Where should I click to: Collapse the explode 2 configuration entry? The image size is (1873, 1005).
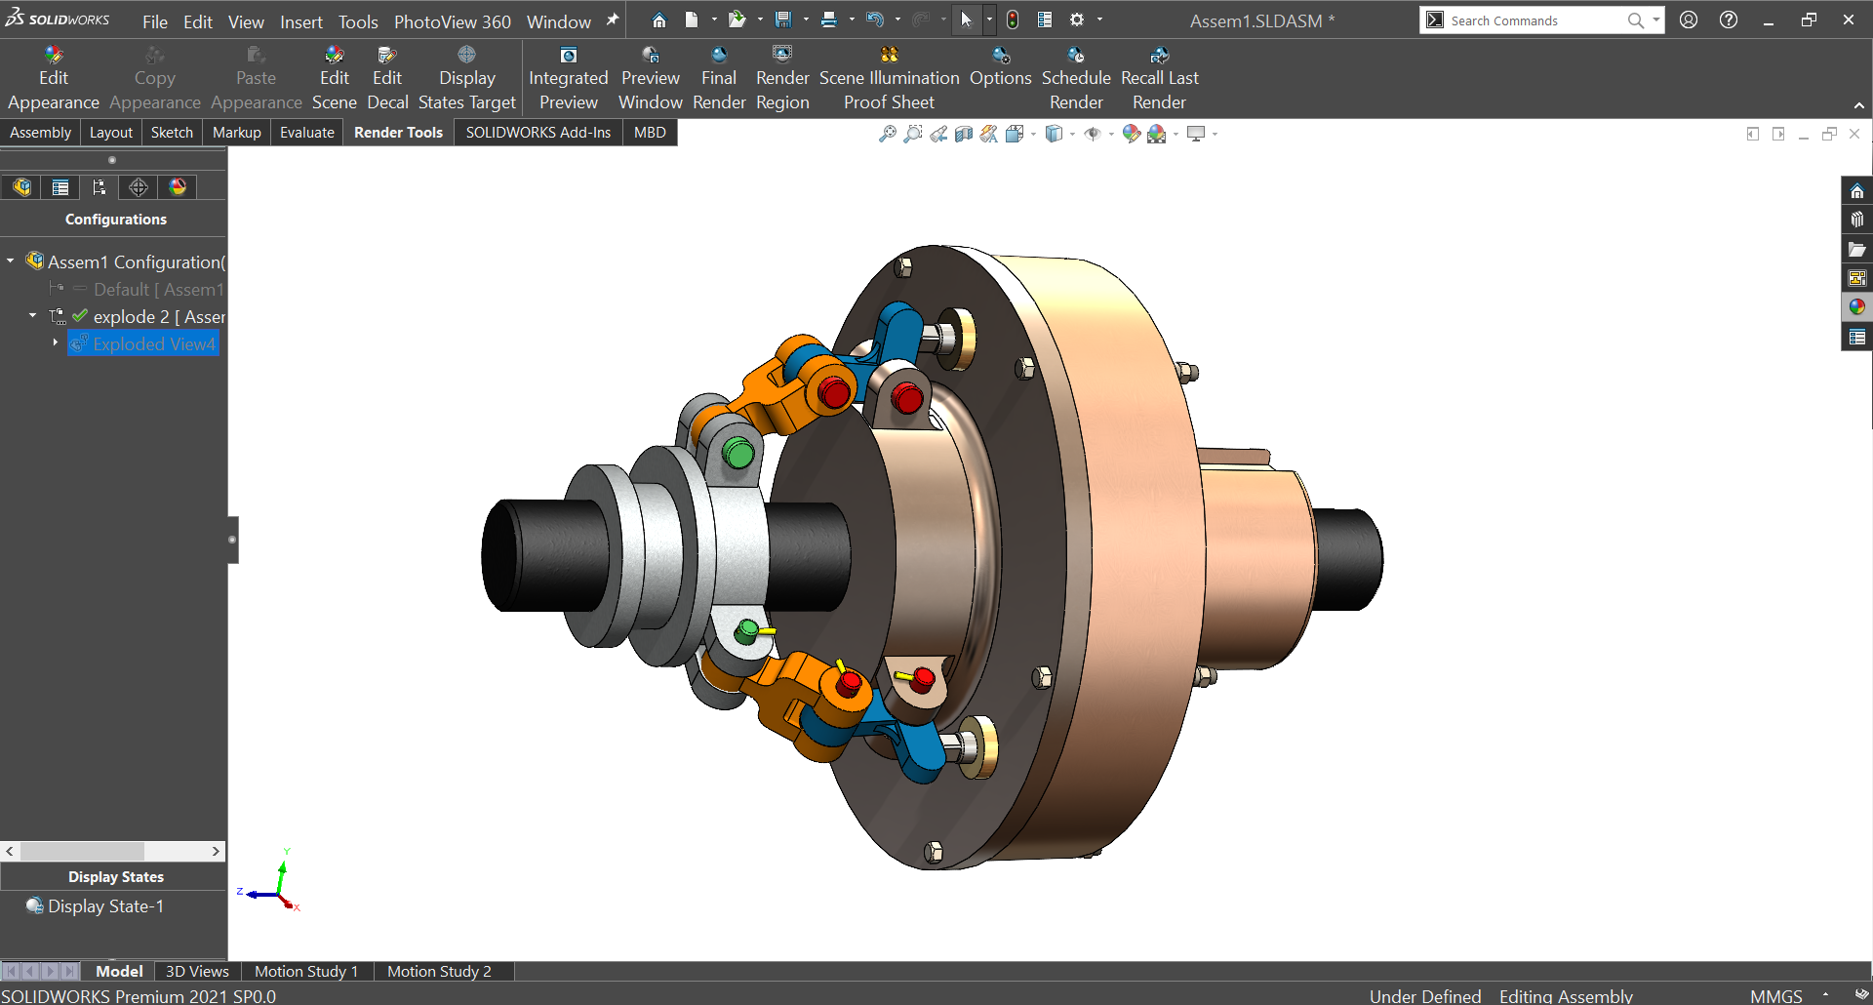pos(31,316)
